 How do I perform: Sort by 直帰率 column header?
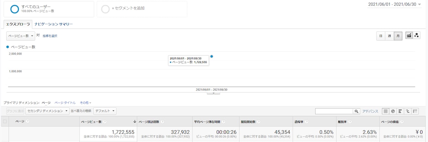pyautogui.click(x=299, y=122)
